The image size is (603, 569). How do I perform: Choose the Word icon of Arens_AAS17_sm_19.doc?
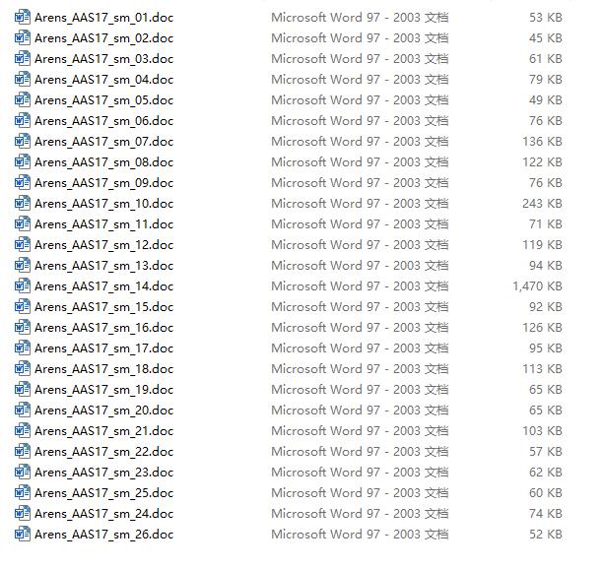[23, 389]
